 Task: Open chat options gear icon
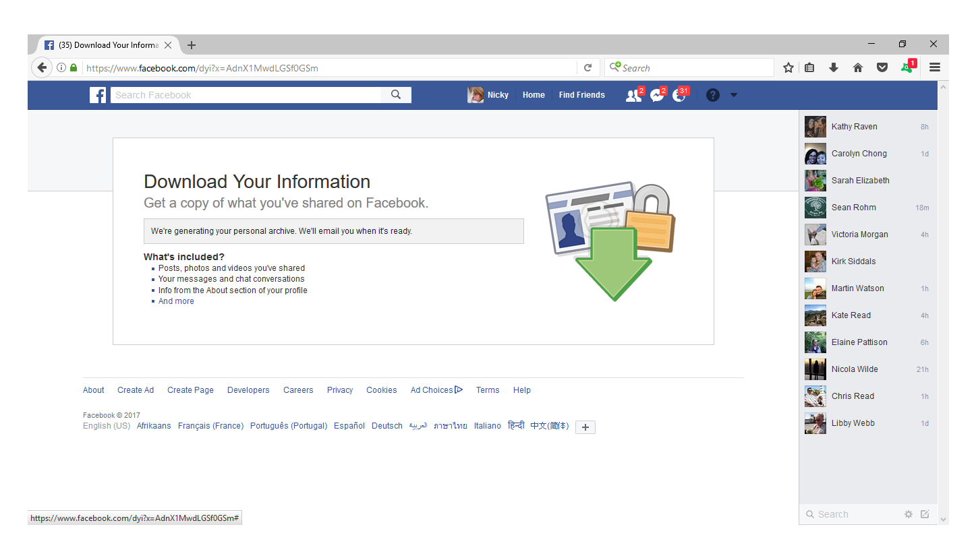(x=909, y=514)
